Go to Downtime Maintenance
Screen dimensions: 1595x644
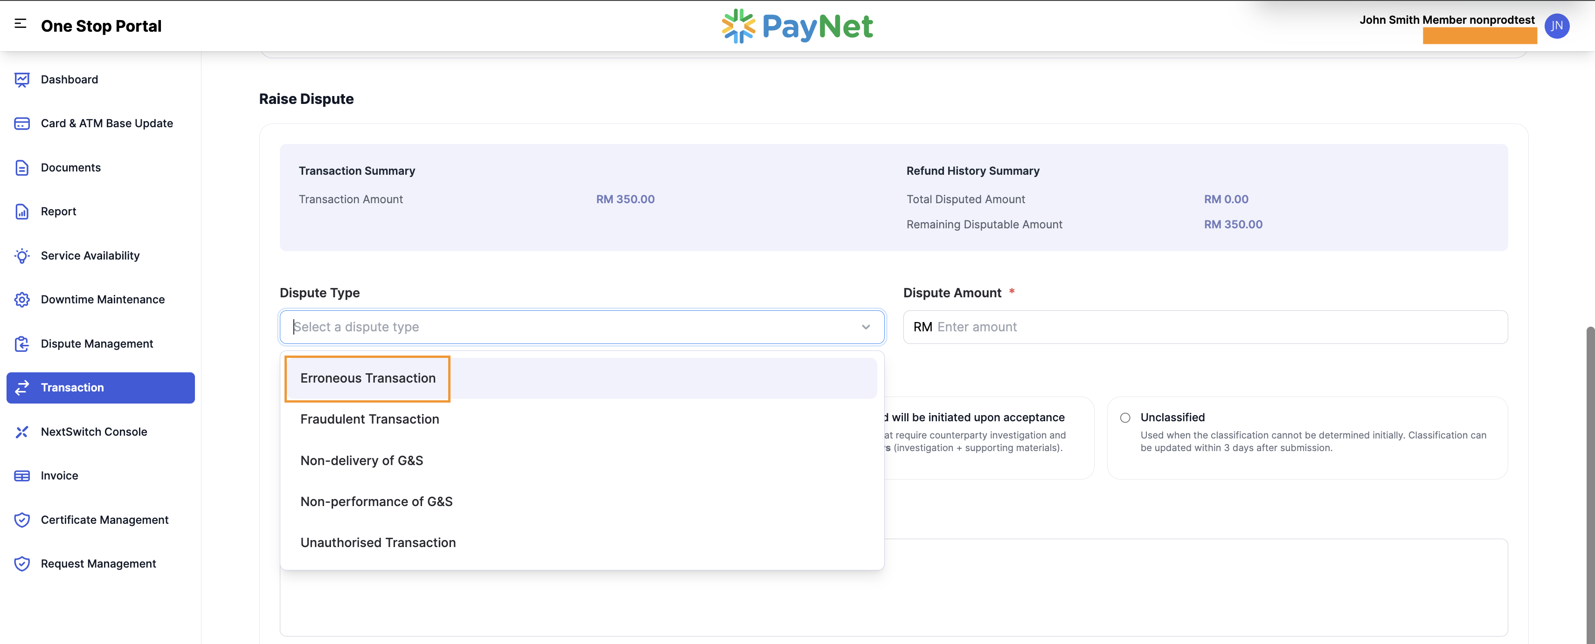tap(100, 300)
